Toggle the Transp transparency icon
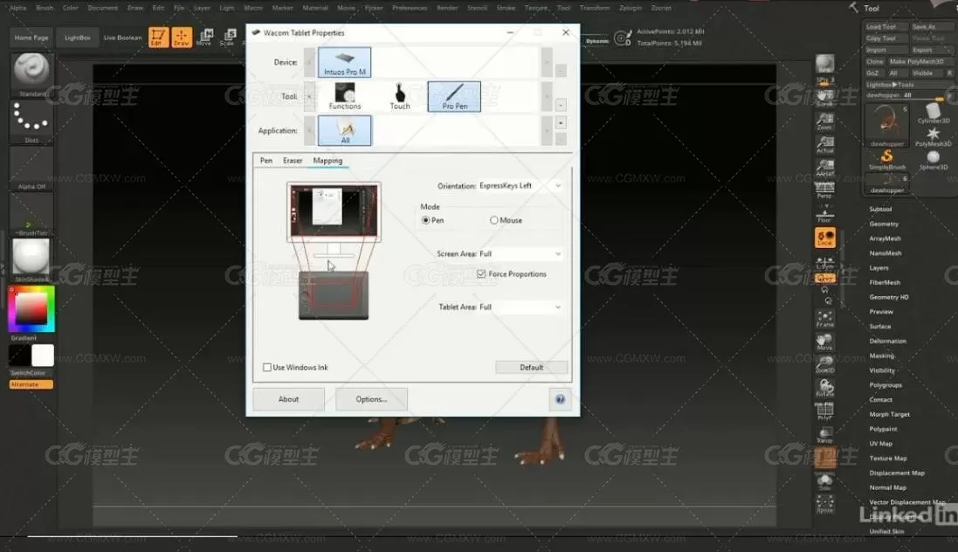Viewport: 958px width, 552px height. pos(824,435)
